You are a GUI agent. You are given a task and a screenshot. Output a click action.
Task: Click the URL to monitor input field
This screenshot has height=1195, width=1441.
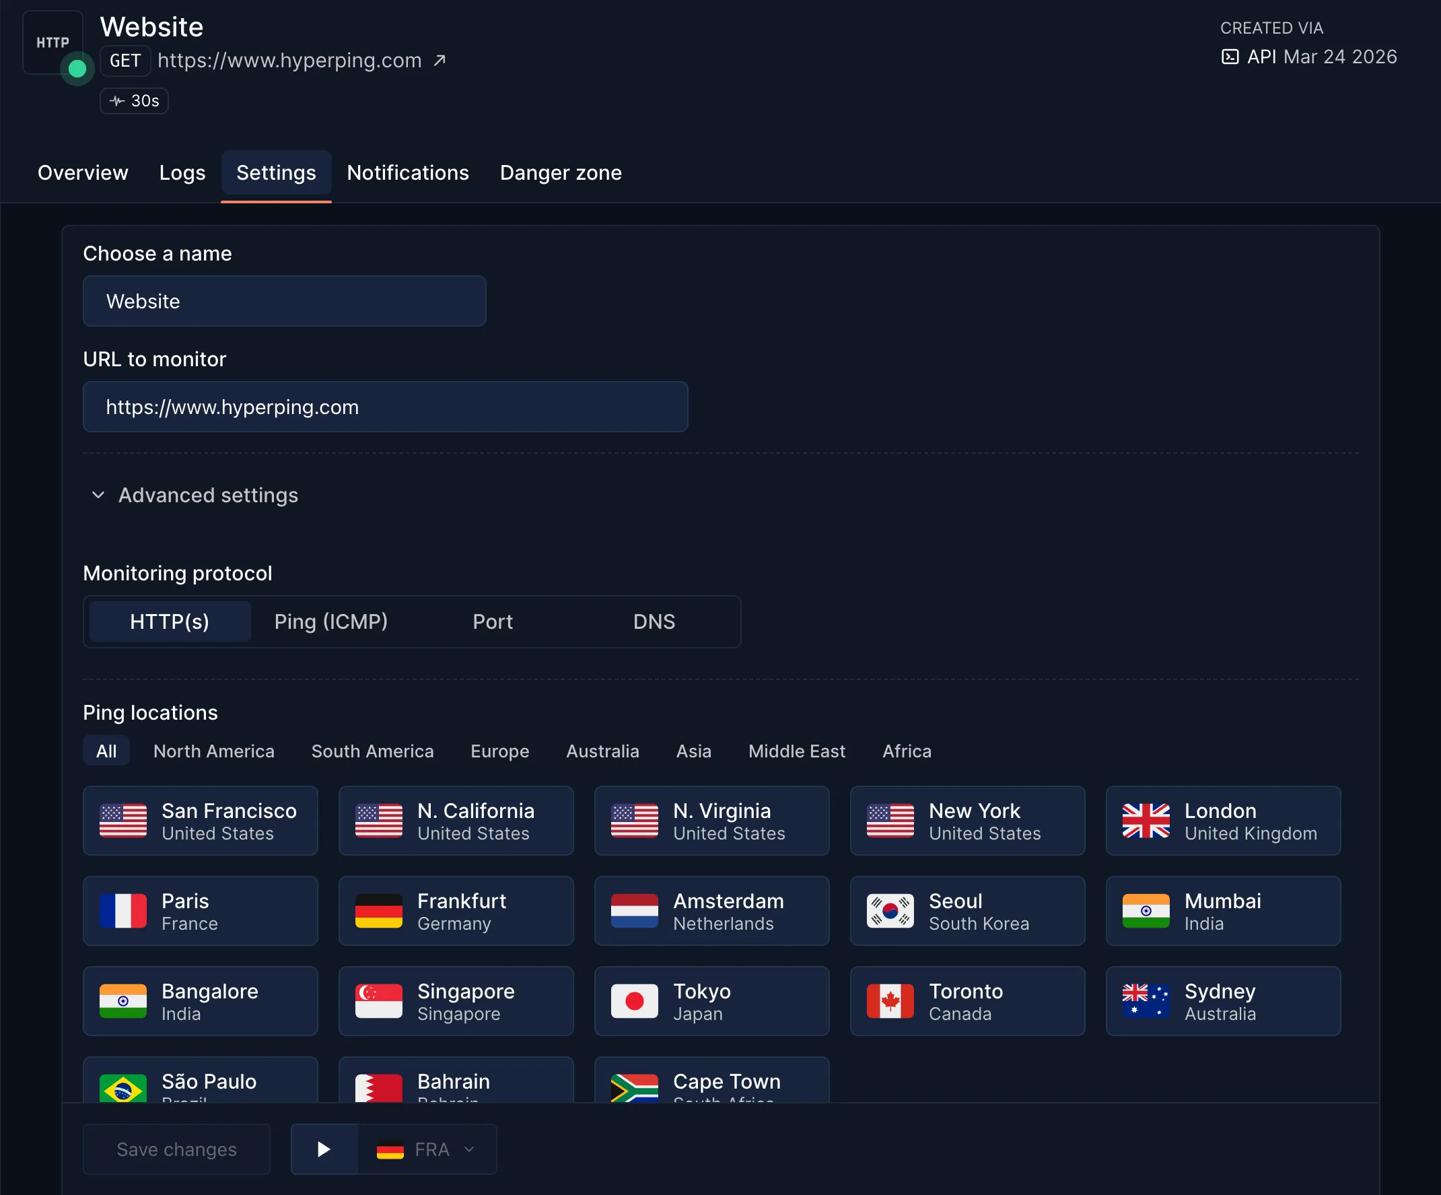click(x=385, y=407)
